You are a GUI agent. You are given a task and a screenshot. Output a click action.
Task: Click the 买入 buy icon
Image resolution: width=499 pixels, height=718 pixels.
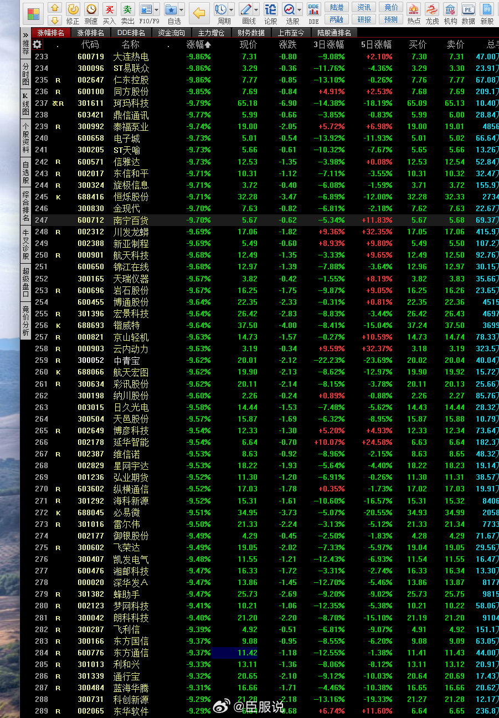pos(110,10)
